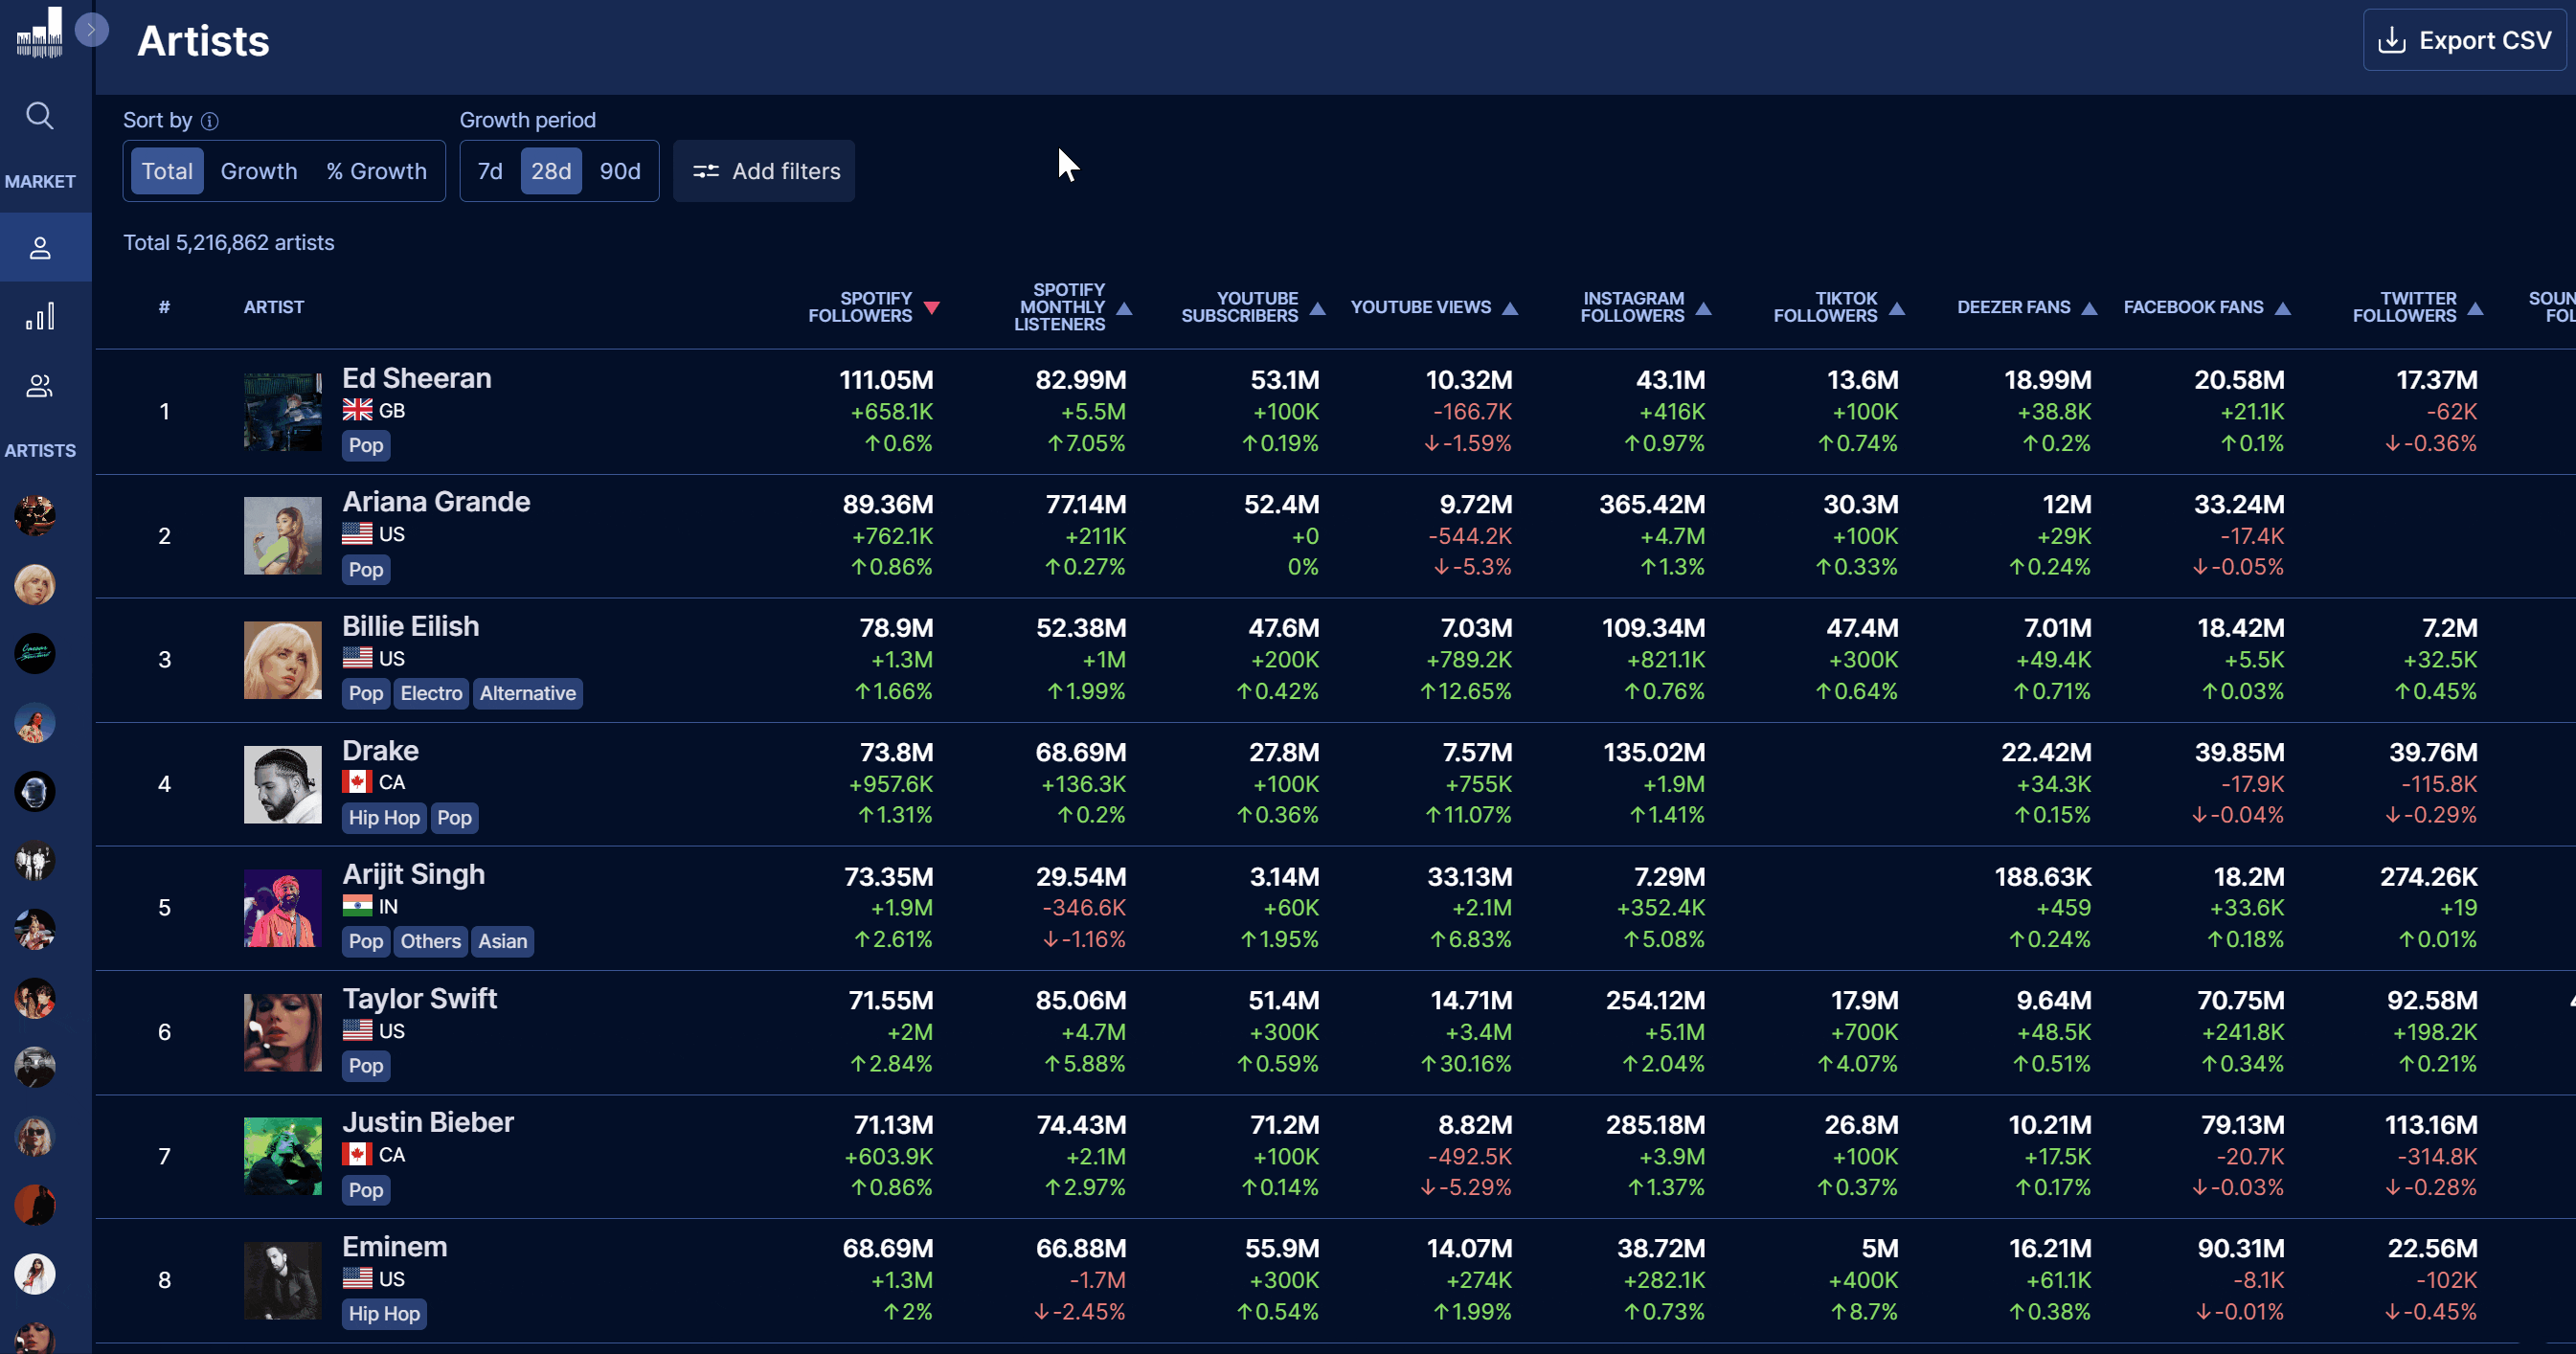This screenshot has height=1354, width=2576.
Task: Select the % Growth sort option
Action: [376, 171]
